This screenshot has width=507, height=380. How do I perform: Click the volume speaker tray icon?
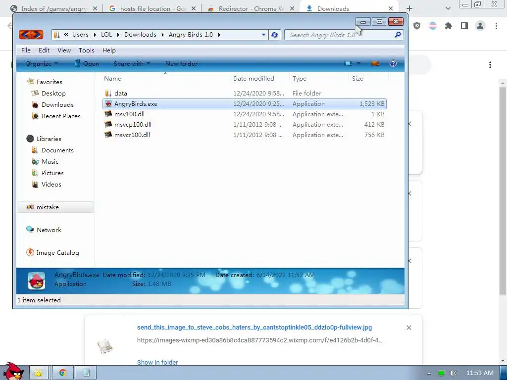(x=453, y=373)
